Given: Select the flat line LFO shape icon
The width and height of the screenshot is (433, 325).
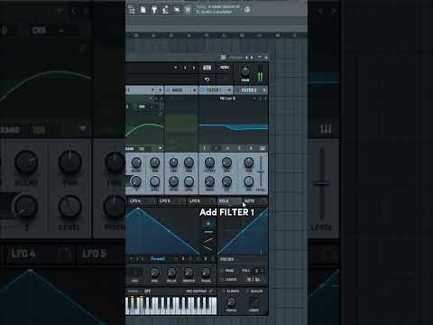Looking at the screenshot, I should click(208, 232).
